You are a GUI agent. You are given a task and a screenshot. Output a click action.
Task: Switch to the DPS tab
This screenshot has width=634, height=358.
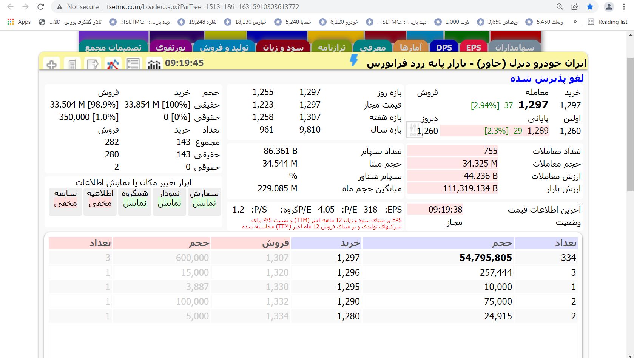coord(444,47)
